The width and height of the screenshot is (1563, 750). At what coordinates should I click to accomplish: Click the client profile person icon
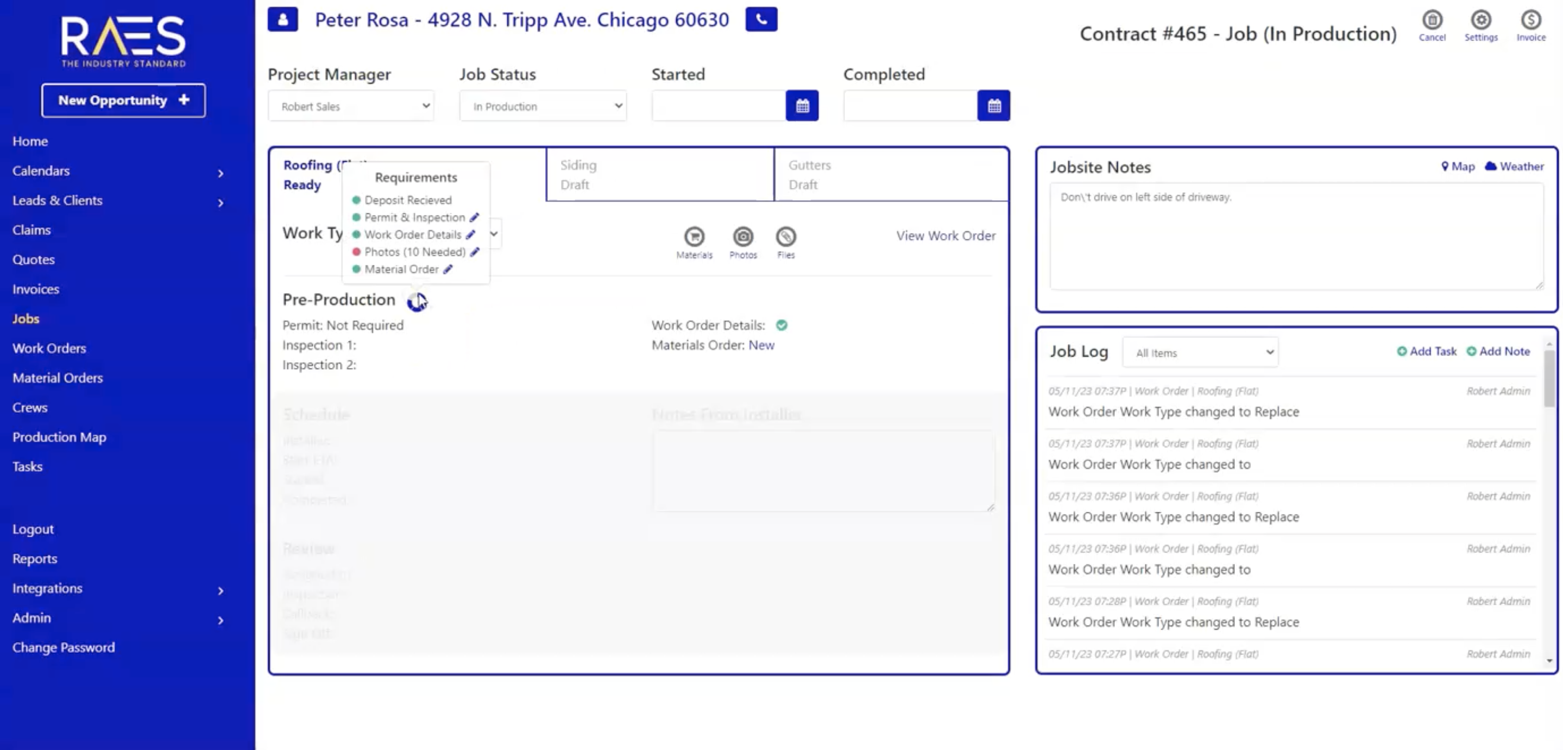[282, 20]
